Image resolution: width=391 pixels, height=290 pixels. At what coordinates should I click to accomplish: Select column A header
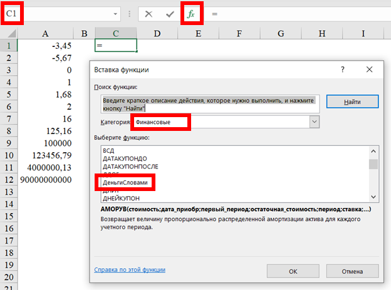45,33
